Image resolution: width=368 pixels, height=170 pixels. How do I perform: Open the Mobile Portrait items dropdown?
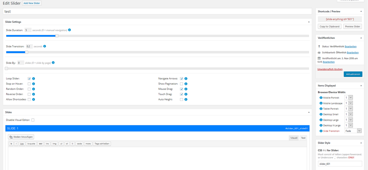click(x=349, y=97)
